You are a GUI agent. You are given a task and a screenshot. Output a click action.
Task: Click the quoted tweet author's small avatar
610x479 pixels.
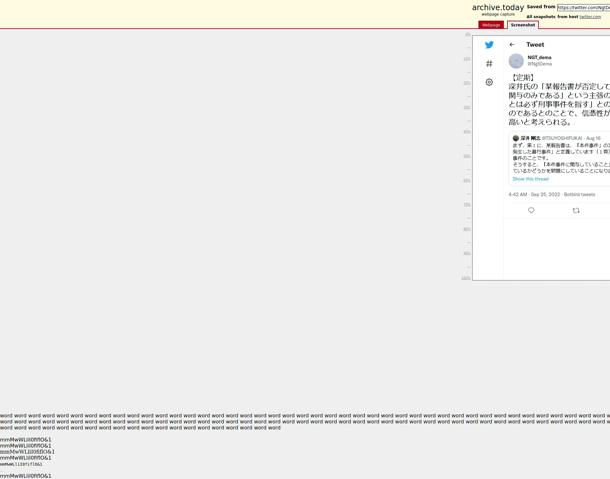pyautogui.click(x=516, y=138)
